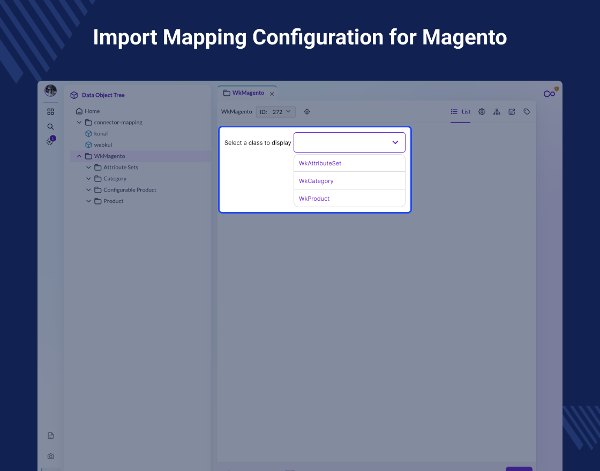Open the camera icon in lower sidebar
600x471 pixels.
(50, 456)
